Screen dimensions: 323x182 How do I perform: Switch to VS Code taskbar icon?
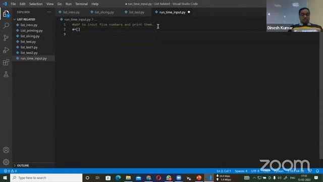tap(209, 177)
